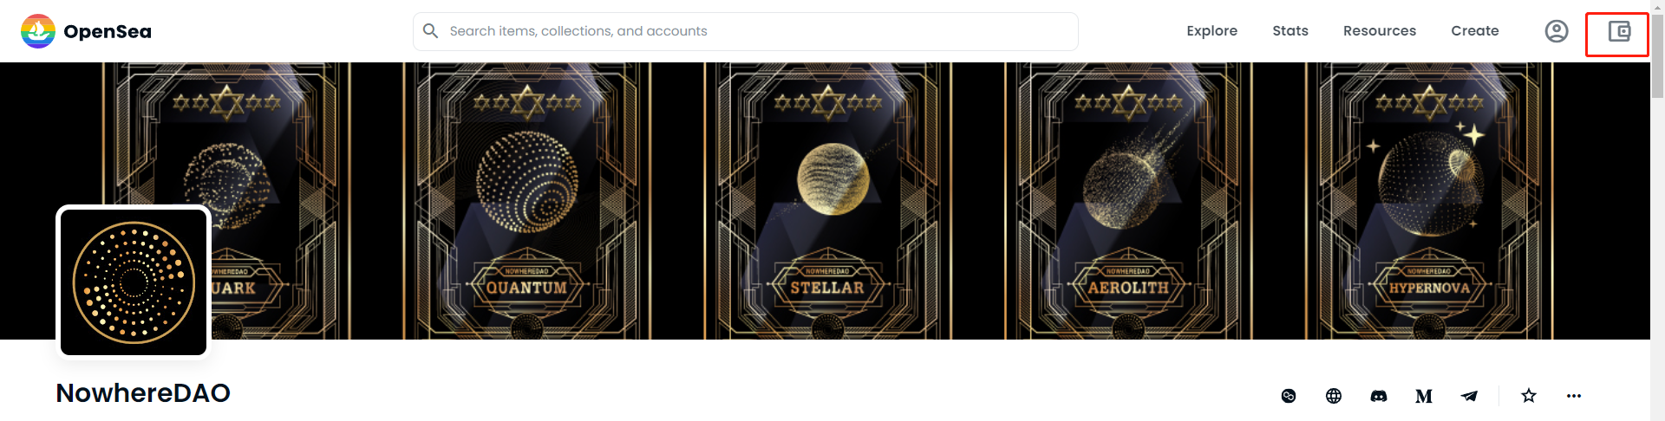Viewport: 1665px width, 421px height.
Task: Expand the Resources menu
Action: (1379, 31)
